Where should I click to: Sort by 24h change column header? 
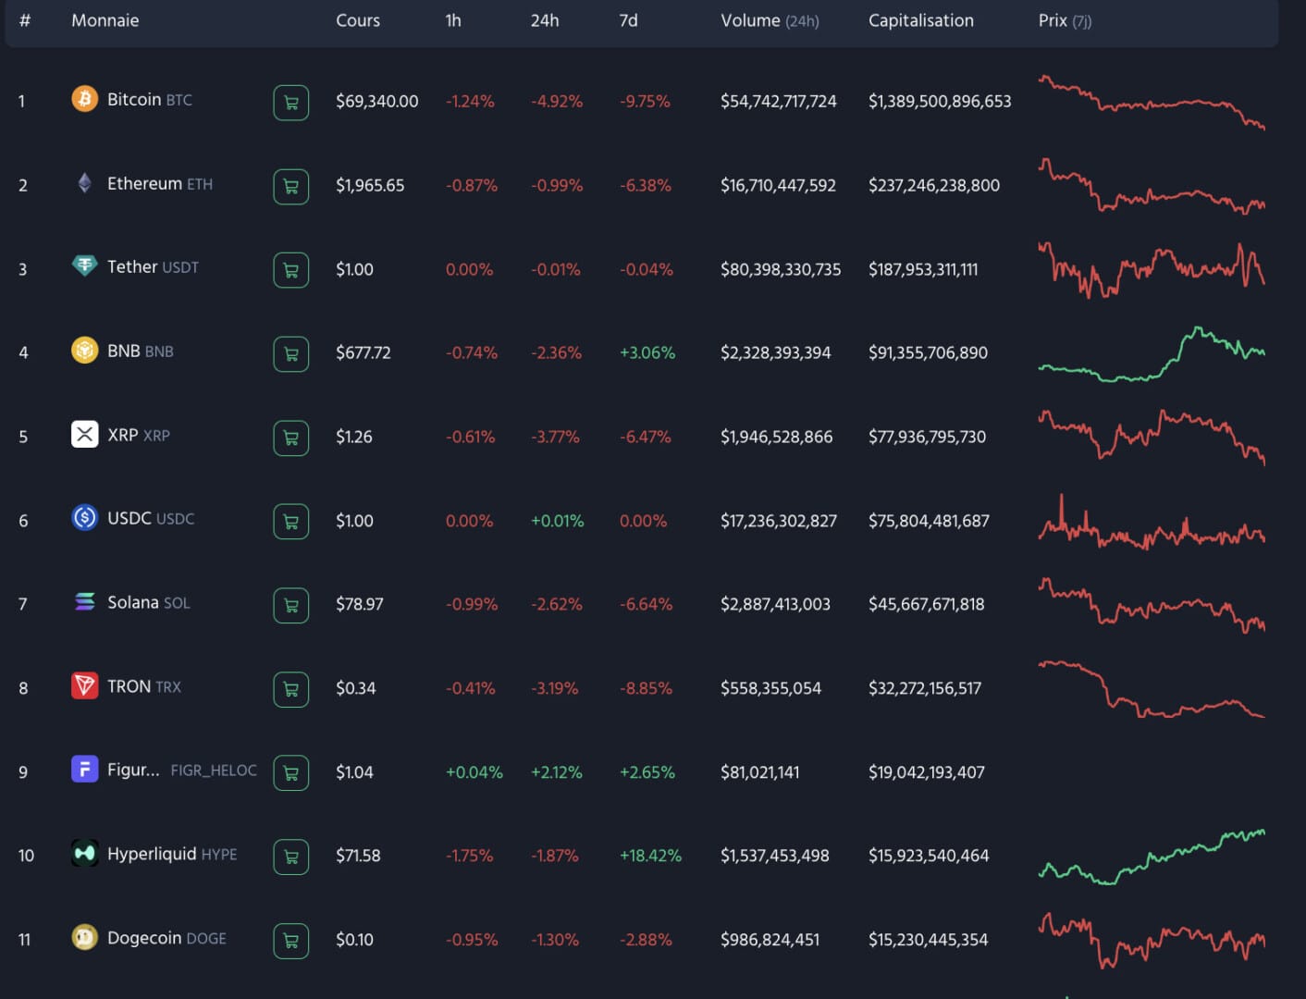(x=545, y=20)
